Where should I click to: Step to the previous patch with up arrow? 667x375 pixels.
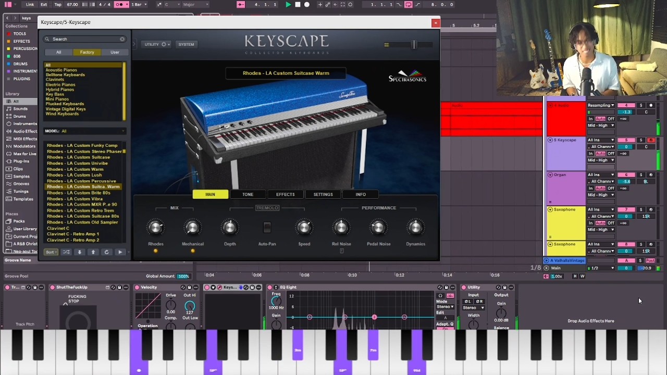pos(93,252)
